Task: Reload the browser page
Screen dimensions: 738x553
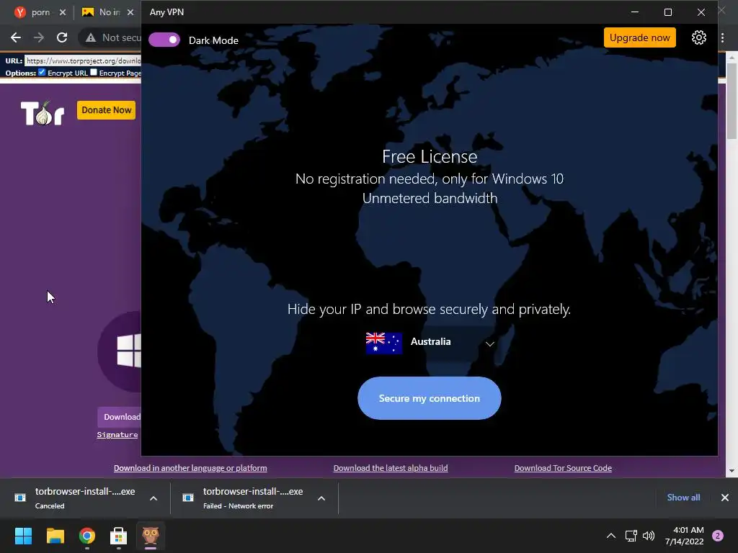Action: point(62,37)
